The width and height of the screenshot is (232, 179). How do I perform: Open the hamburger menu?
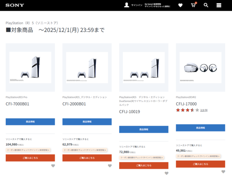219,5
